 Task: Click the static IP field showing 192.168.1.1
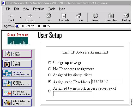106,82
